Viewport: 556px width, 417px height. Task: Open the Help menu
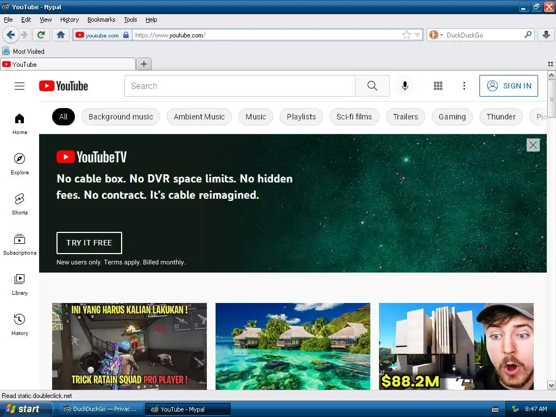151,20
